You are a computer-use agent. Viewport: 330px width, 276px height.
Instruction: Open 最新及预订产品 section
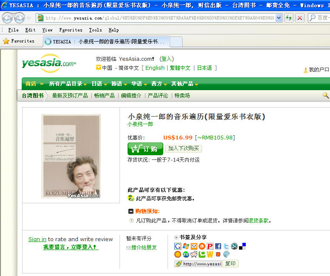tap(70, 96)
